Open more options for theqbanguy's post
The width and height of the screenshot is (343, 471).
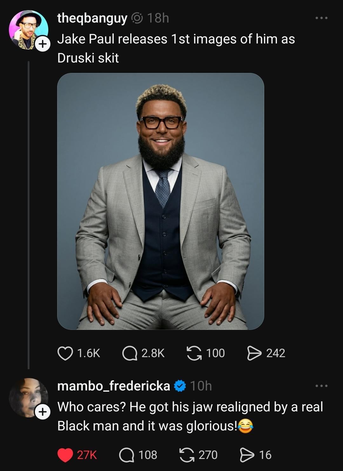point(321,18)
